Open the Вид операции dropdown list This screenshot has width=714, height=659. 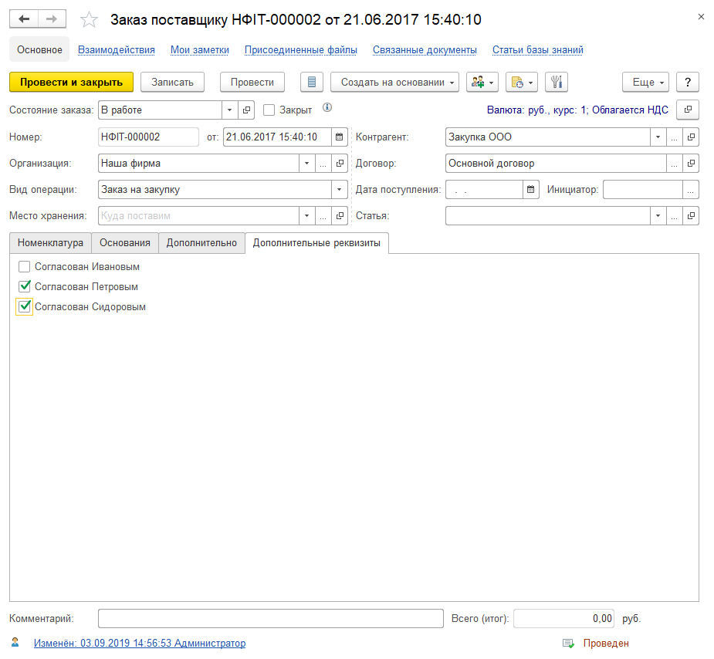coord(339,190)
